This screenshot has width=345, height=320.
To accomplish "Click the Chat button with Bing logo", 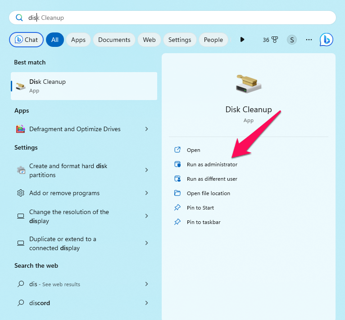I will [27, 40].
